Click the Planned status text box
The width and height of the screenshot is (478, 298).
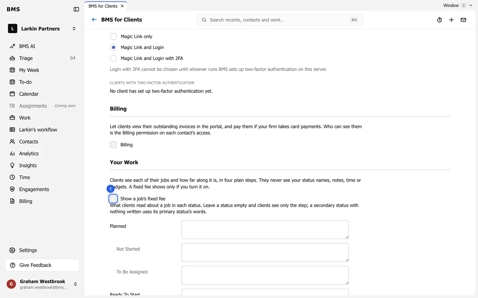tap(265, 229)
